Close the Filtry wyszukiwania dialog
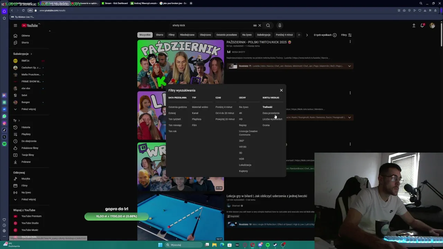Screen dimensions: 443x249 [x=281, y=90]
